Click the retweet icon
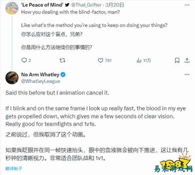Image resolution: width=195 pixels, height=175 pixels. [x=62, y=61]
